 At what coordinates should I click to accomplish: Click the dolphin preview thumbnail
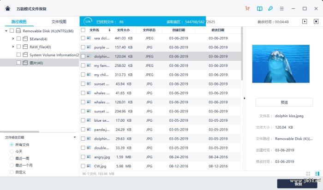click(x=281, y=64)
